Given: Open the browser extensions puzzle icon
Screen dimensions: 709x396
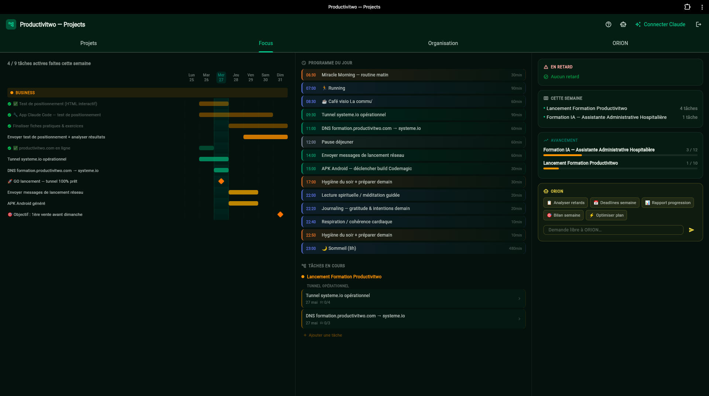Looking at the screenshot, I should (x=687, y=7).
